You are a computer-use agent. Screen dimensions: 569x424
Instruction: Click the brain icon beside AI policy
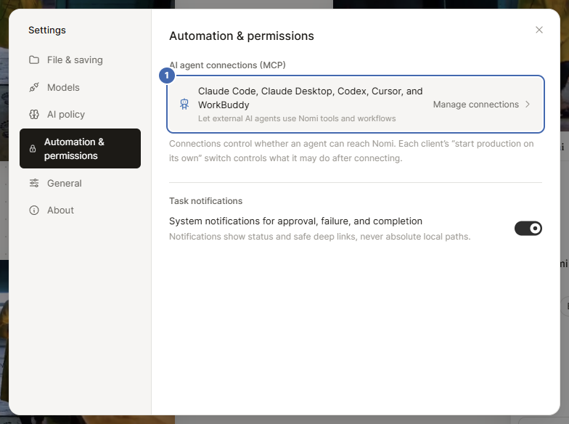(34, 115)
